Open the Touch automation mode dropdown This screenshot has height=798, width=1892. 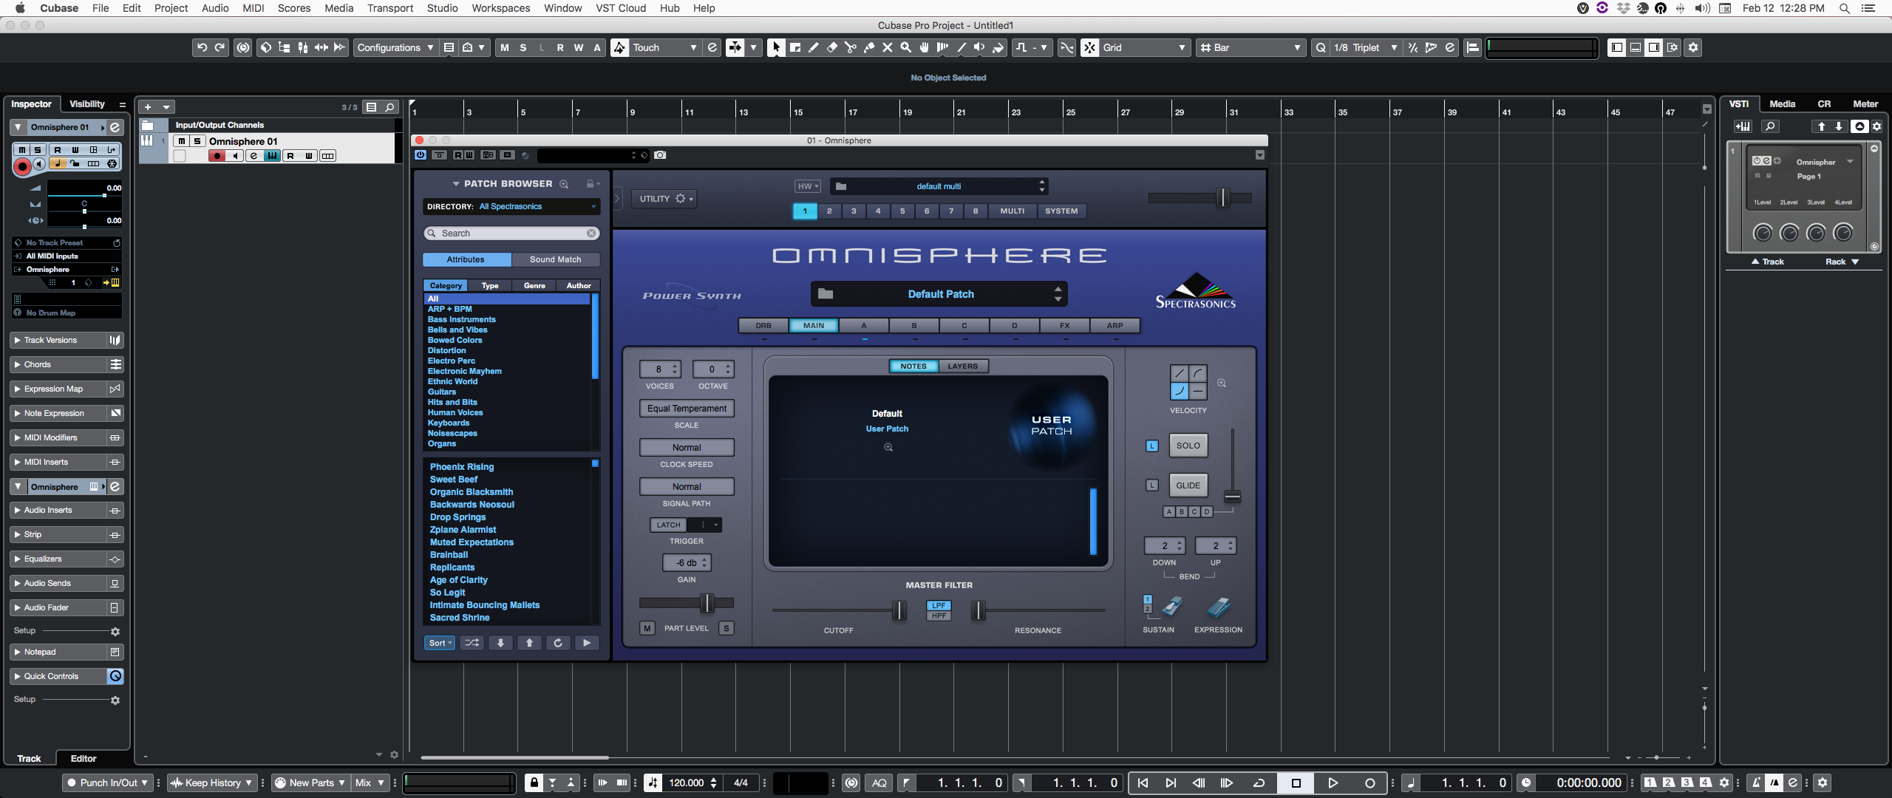pyautogui.click(x=664, y=47)
